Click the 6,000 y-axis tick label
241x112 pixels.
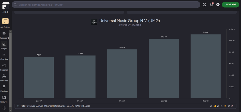tap(232, 63)
